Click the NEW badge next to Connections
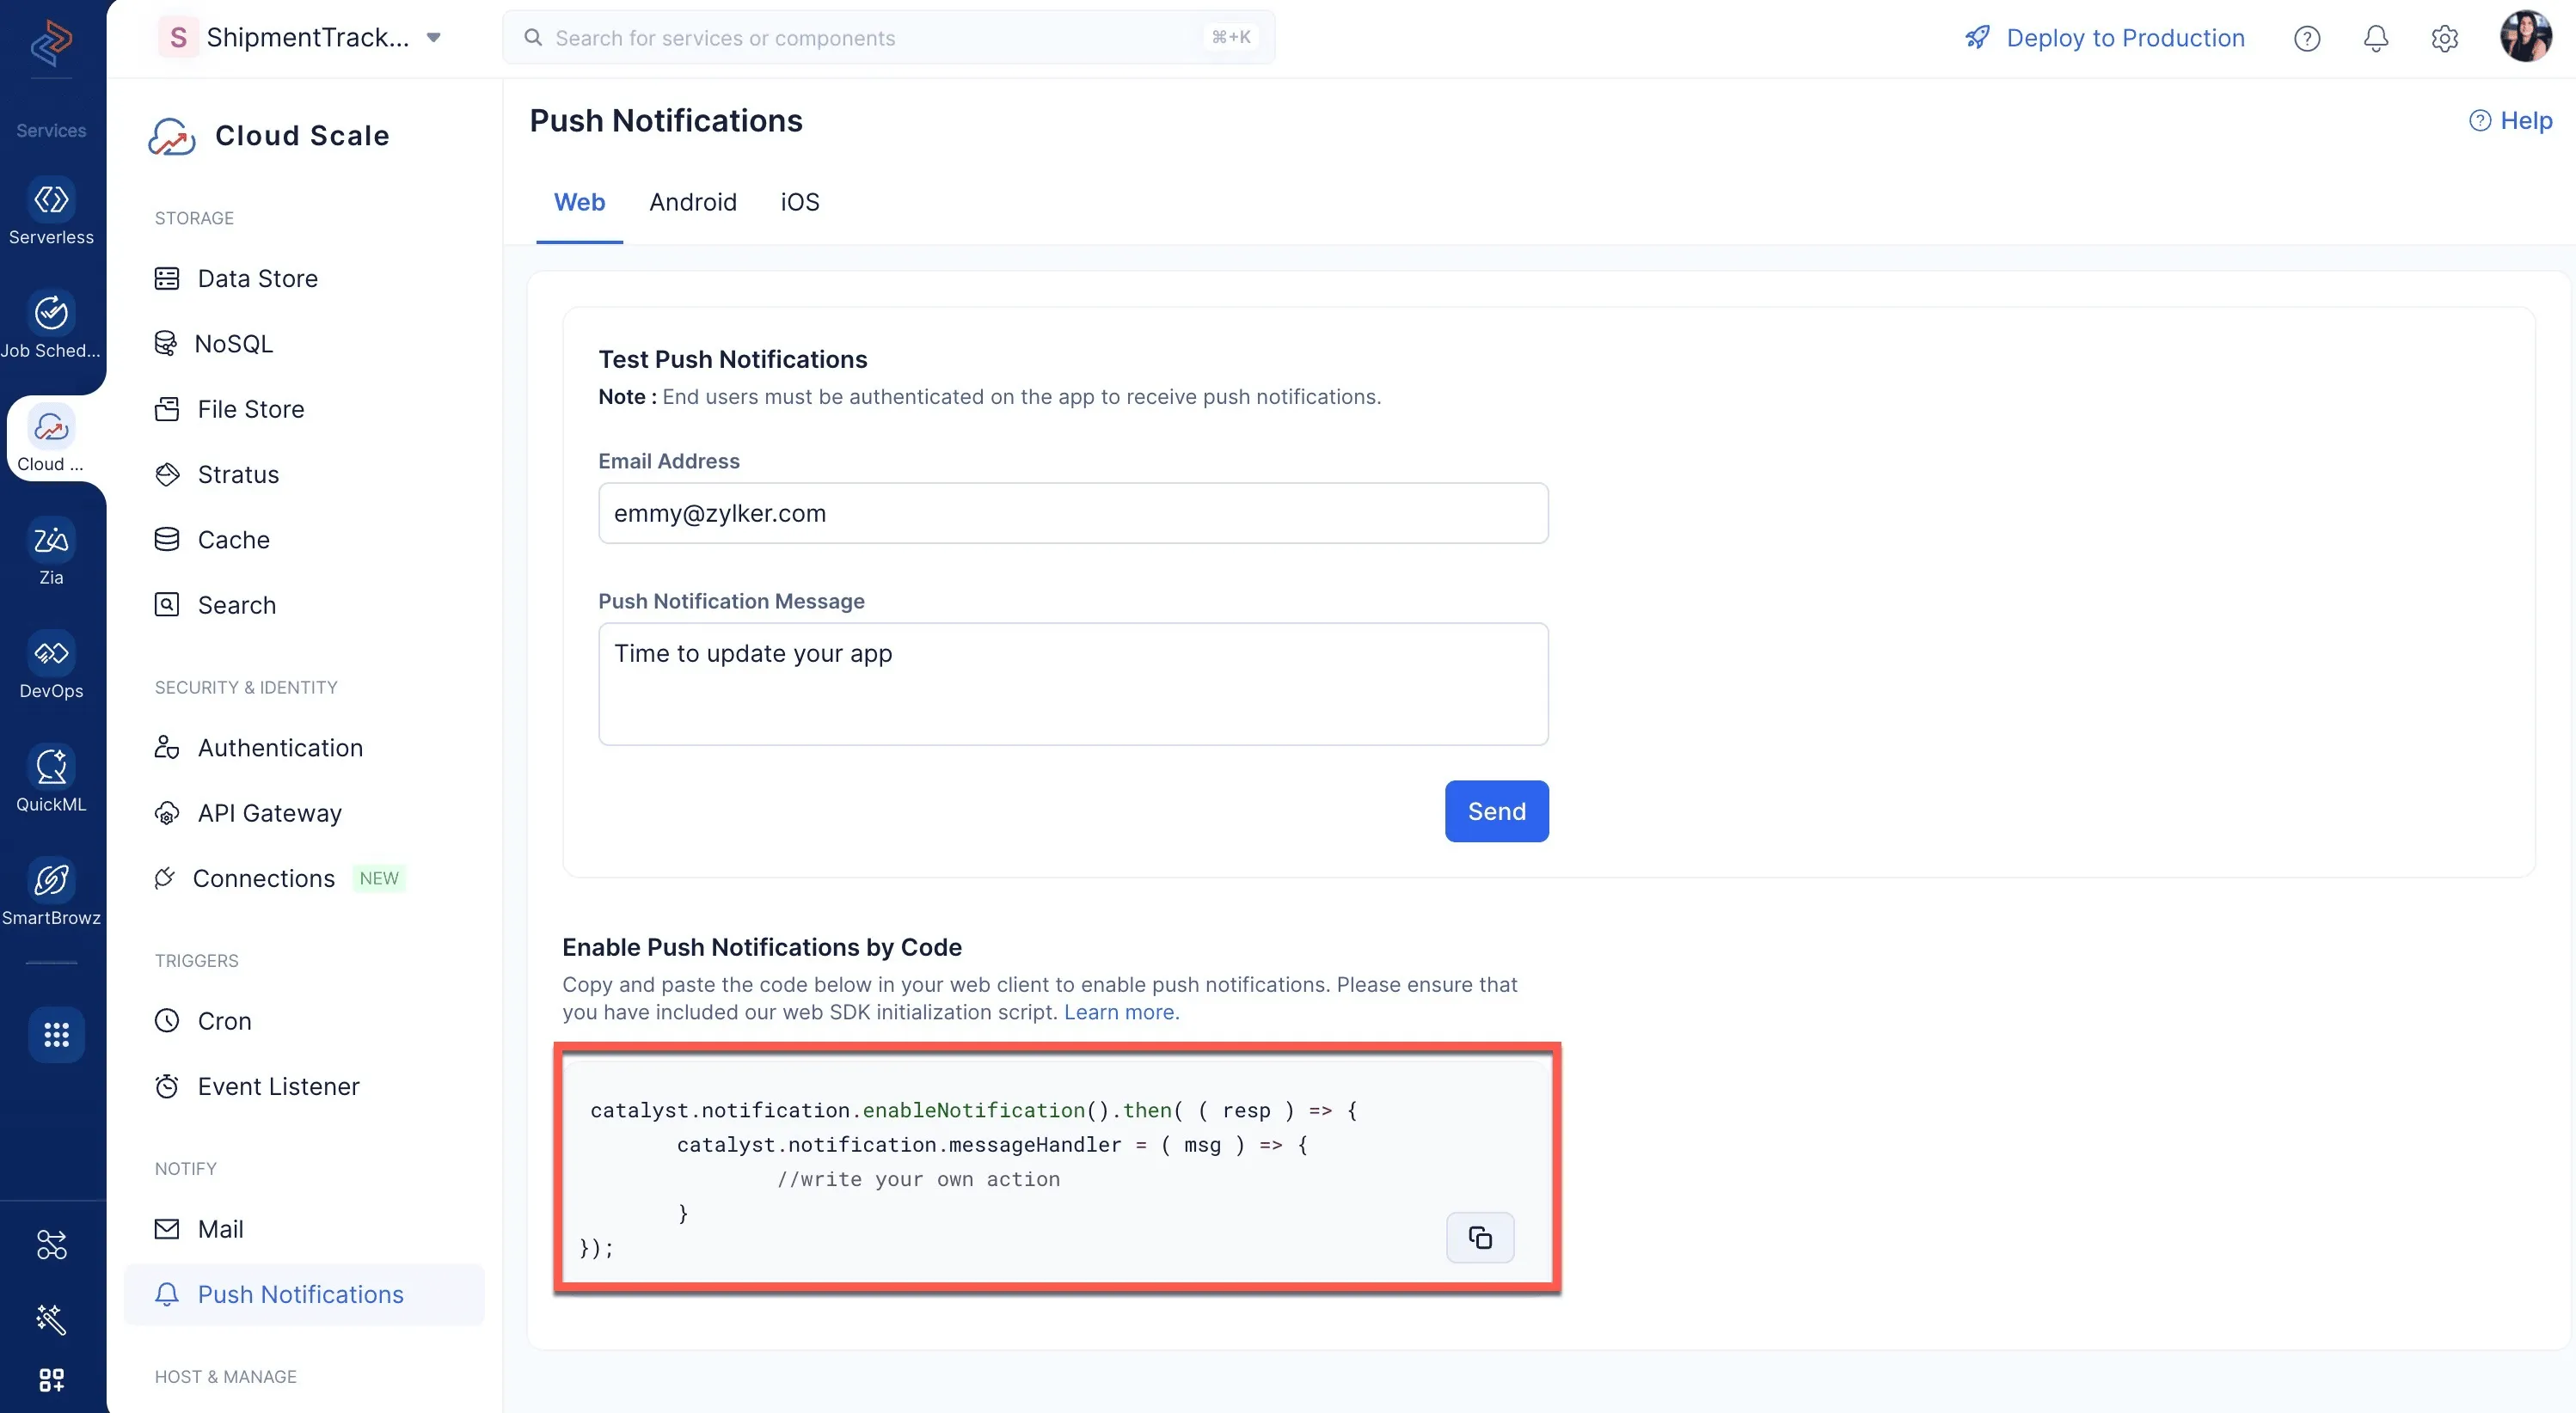 click(x=379, y=878)
